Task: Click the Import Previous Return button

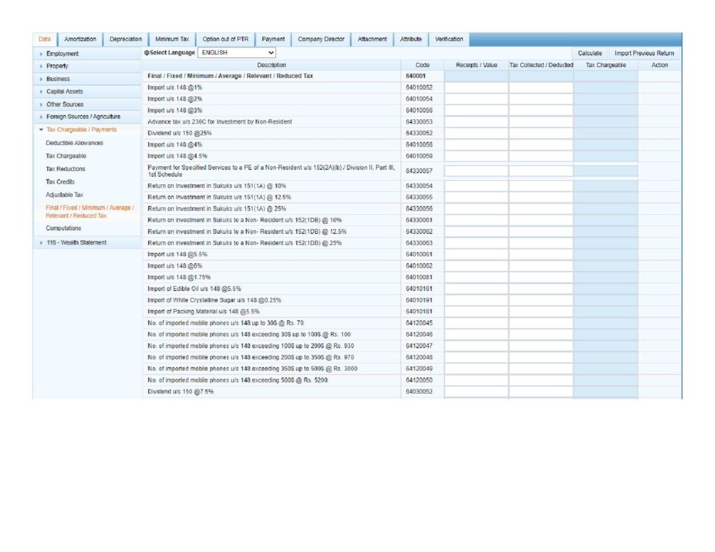Action: point(644,53)
